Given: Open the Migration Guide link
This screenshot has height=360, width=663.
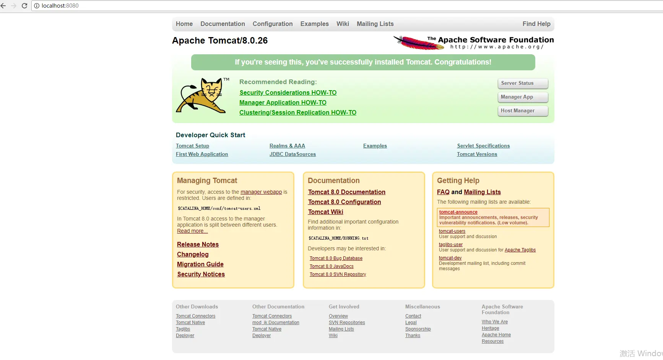Looking at the screenshot, I should tap(200, 264).
